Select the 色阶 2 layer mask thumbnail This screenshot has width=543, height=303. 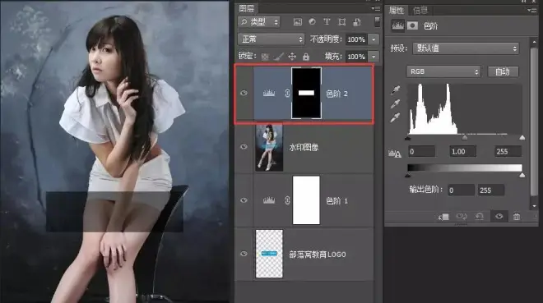307,93
